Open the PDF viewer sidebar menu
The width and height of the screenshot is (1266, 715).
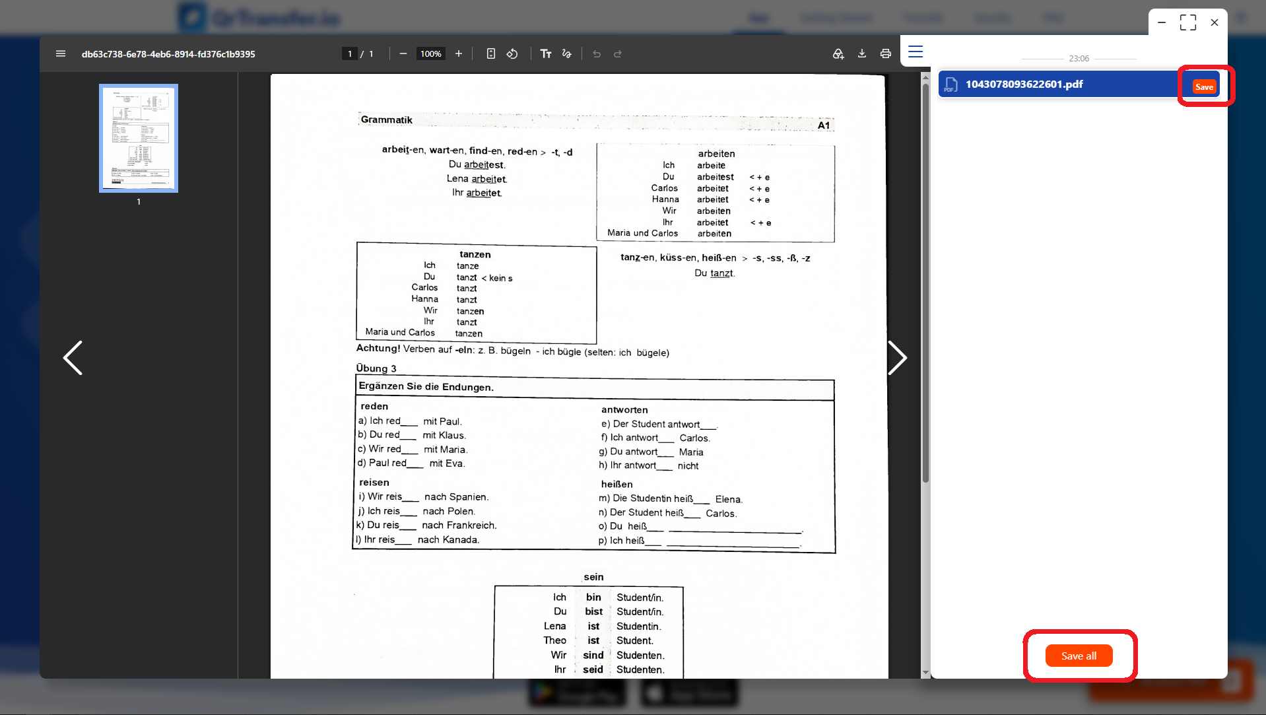[x=61, y=53]
